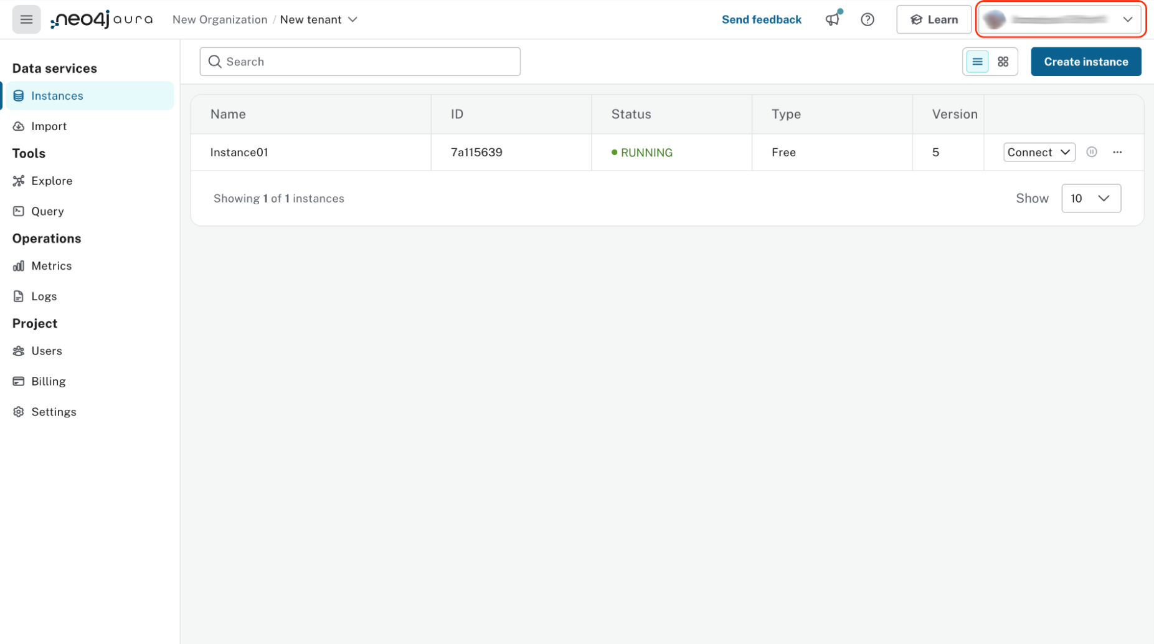The height and width of the screenshot is (644, 1154).
Task: Focus the instance Search field
Action: pyautogui.click(x=360, y=62)
